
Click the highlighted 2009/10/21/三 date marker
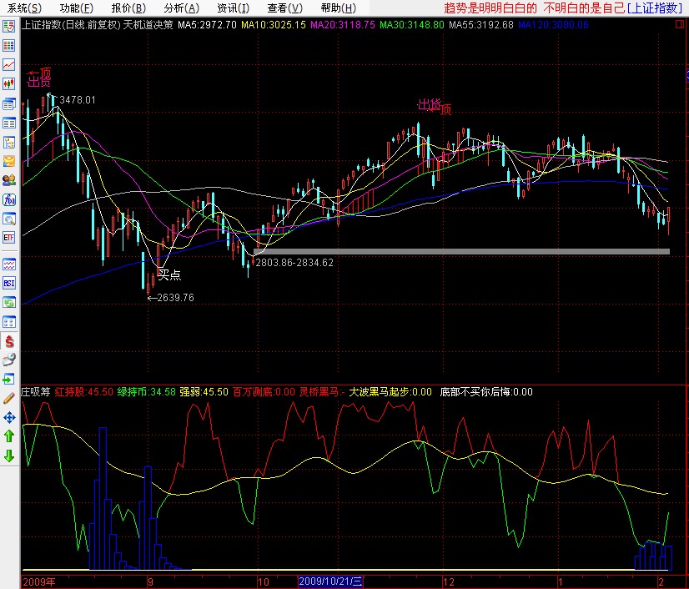tap(330, 581)
